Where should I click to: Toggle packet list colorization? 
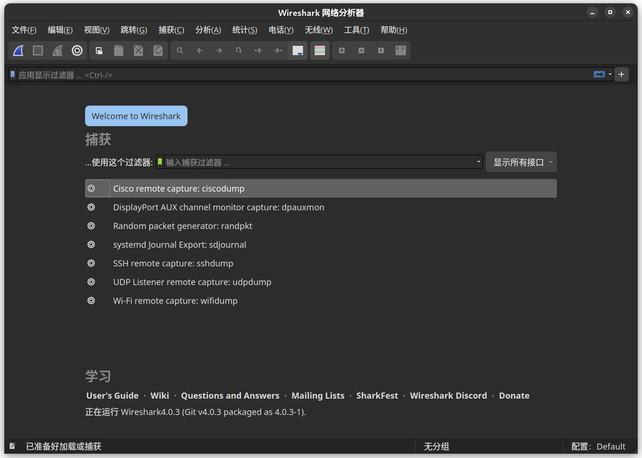[320, 50]
